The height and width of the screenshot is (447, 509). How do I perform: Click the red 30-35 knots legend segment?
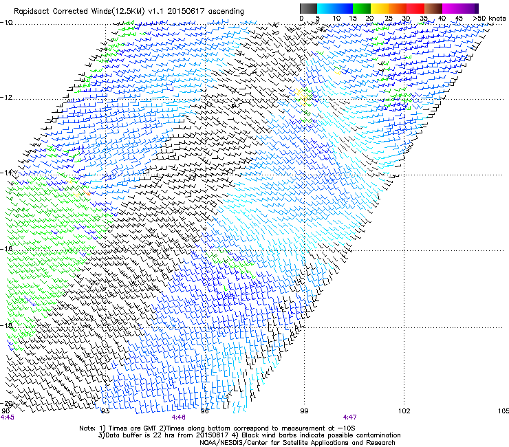coord(415,8)
